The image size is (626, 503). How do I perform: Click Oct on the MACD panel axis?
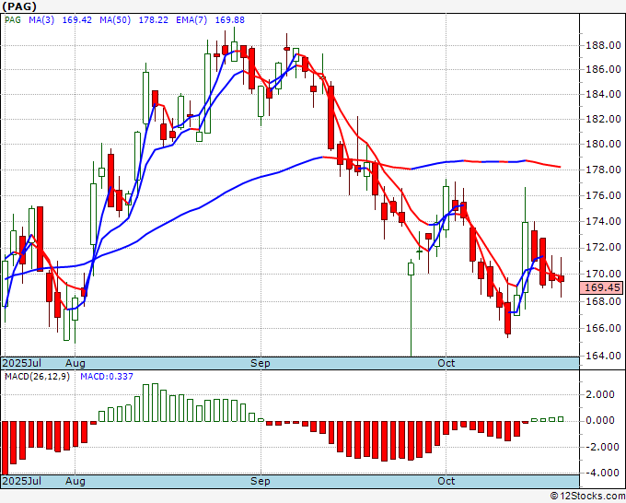point(446,481)
